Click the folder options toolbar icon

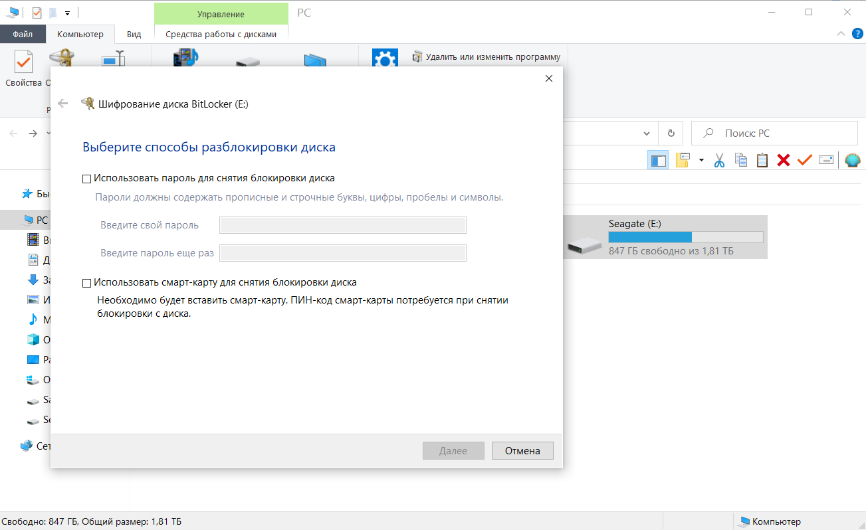[x=683, y=160]
